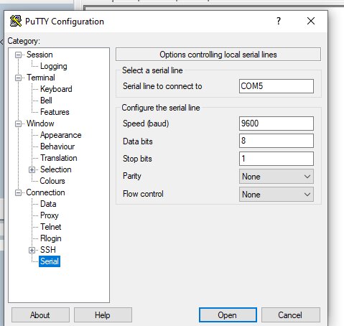
Task: Select the SSH category
Action: tap(48, 250)
